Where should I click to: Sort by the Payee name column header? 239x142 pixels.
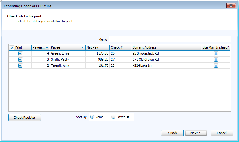pos(68,48)
